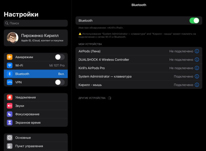Select Bluetooth in the sidebar
Screen dimensions: 206x151
(36, 74)
